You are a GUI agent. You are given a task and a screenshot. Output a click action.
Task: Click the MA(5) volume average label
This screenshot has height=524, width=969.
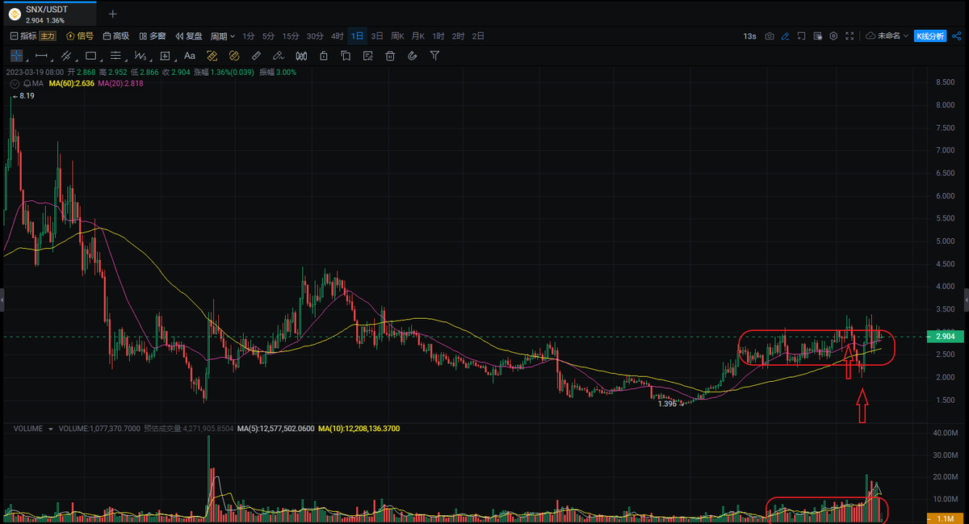pyautogui.click(x=276, y=429)
